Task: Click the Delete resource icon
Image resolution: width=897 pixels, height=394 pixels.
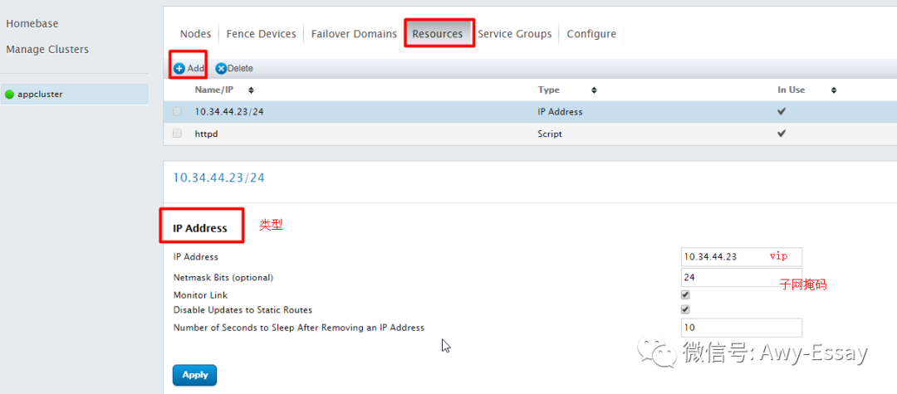Action: (x=221, y=69)
